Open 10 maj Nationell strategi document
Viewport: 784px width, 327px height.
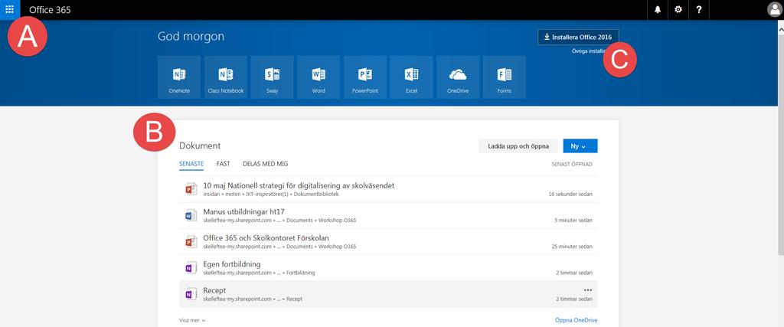299,185
